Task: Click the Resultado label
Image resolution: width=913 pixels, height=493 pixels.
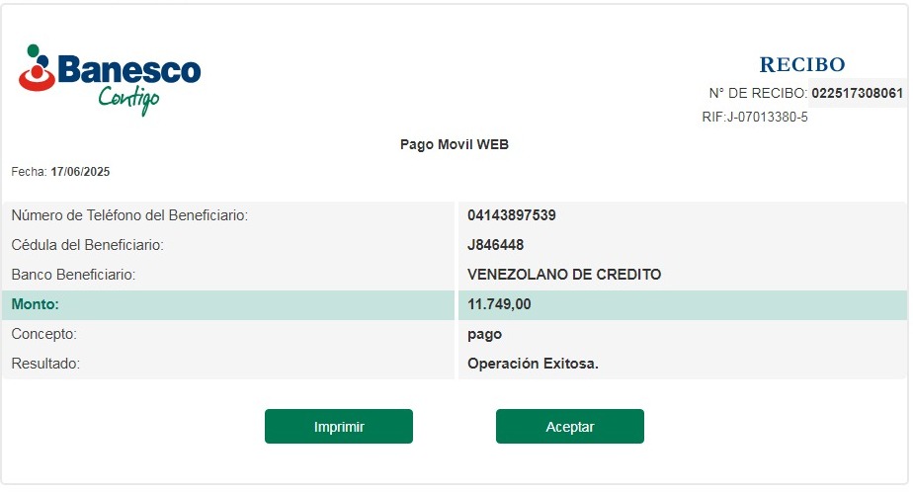Action: tap(45, 364)
